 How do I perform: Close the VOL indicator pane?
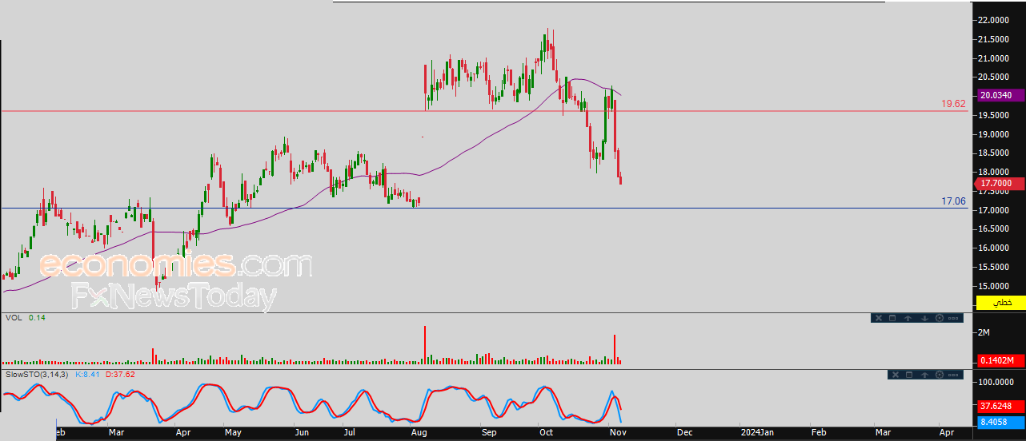tap(879, 318)
